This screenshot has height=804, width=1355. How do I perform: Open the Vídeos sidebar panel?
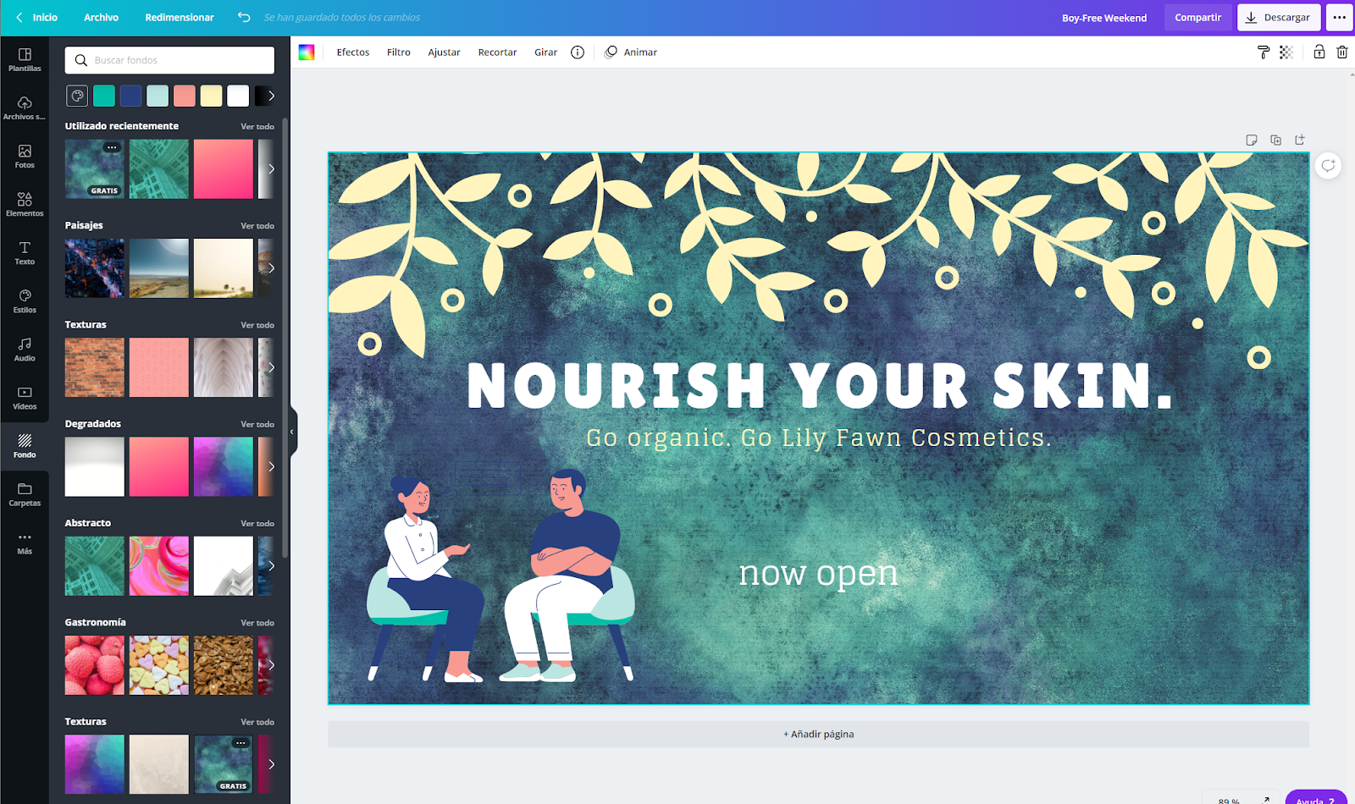click(25, 397)
